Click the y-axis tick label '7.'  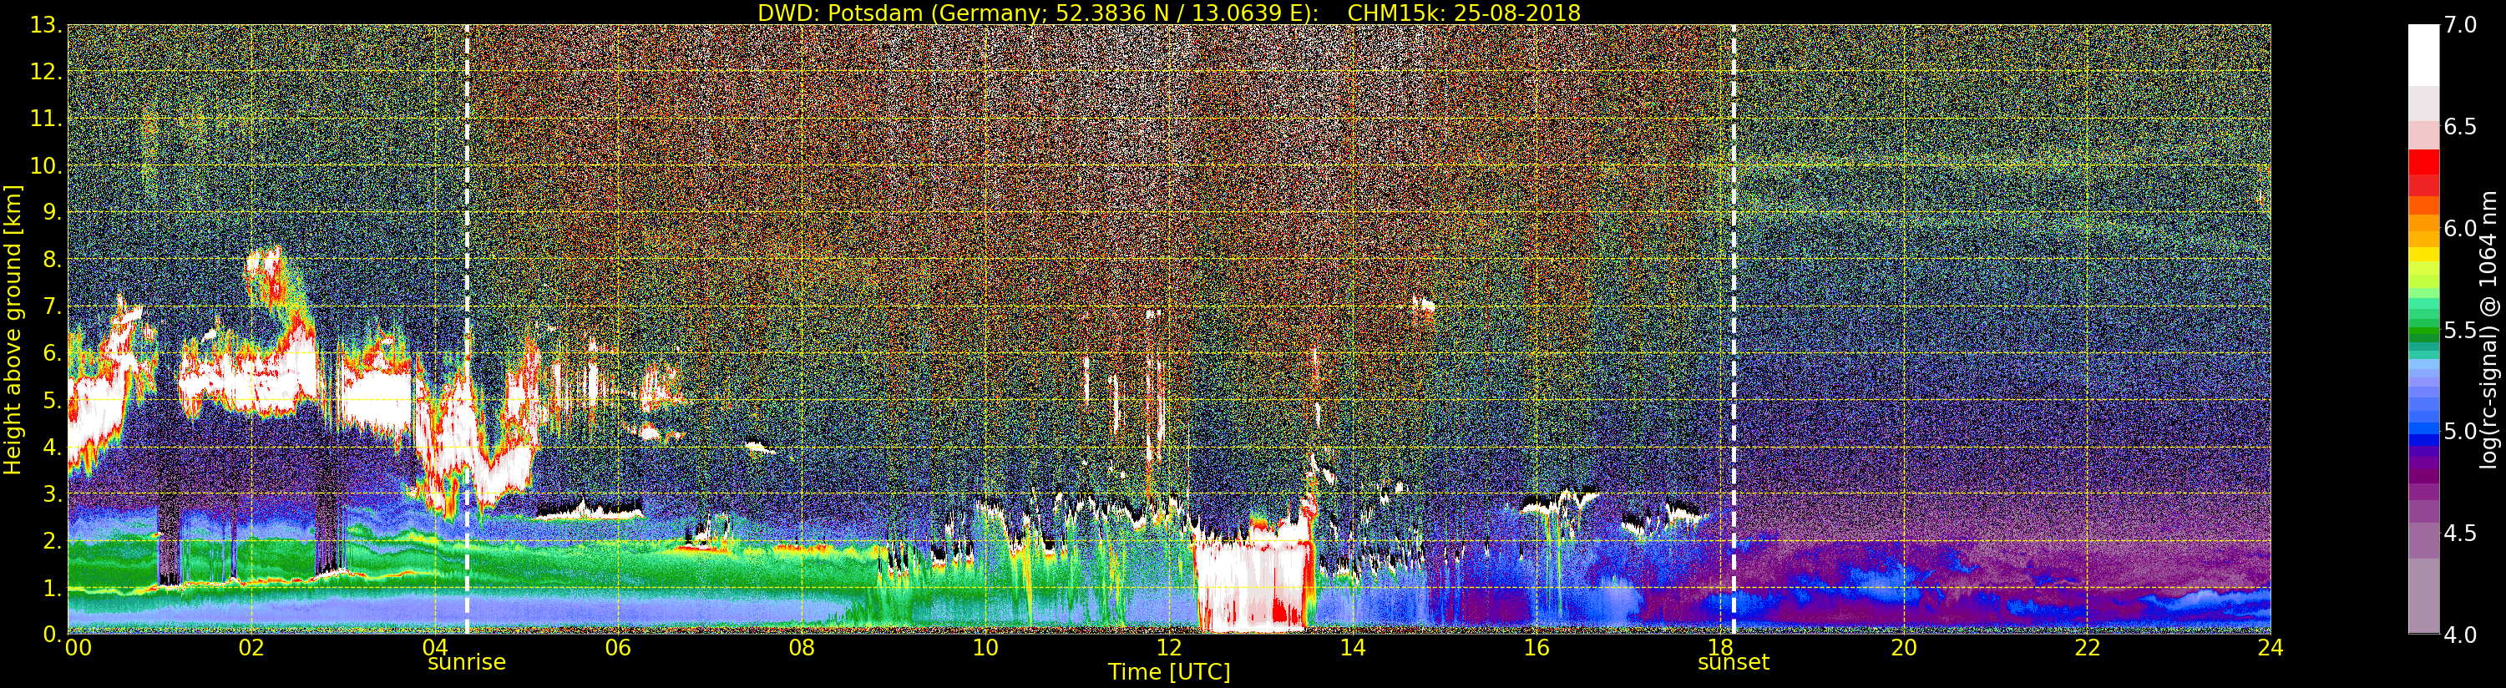pyautogui.click(x=52, y=306)
